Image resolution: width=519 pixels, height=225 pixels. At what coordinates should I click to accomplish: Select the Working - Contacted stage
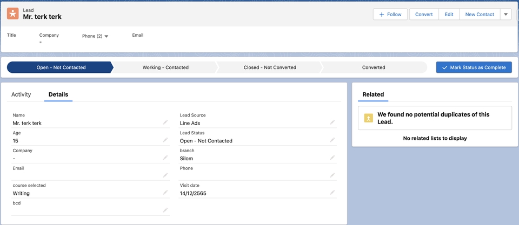point(165,67)
